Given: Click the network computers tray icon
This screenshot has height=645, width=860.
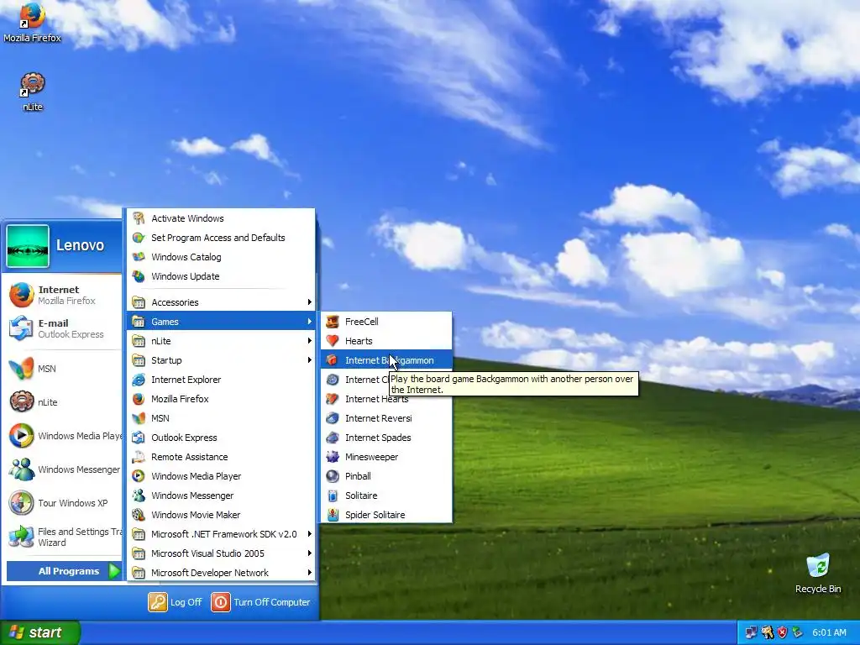Looking at the screenshot, I should [x=751, y=632].
